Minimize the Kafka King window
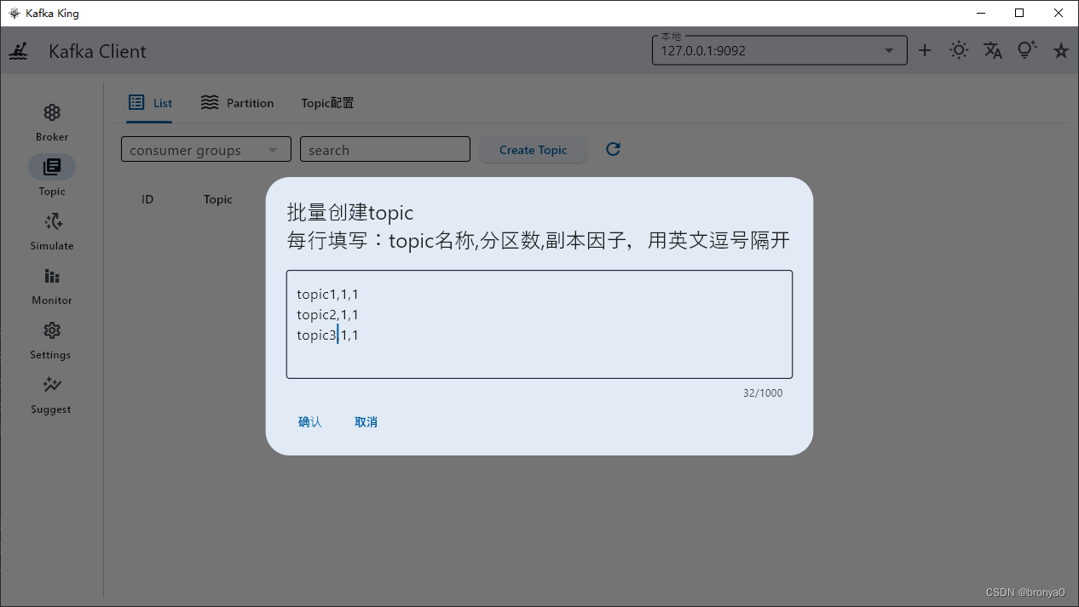 tap(981, 13)
